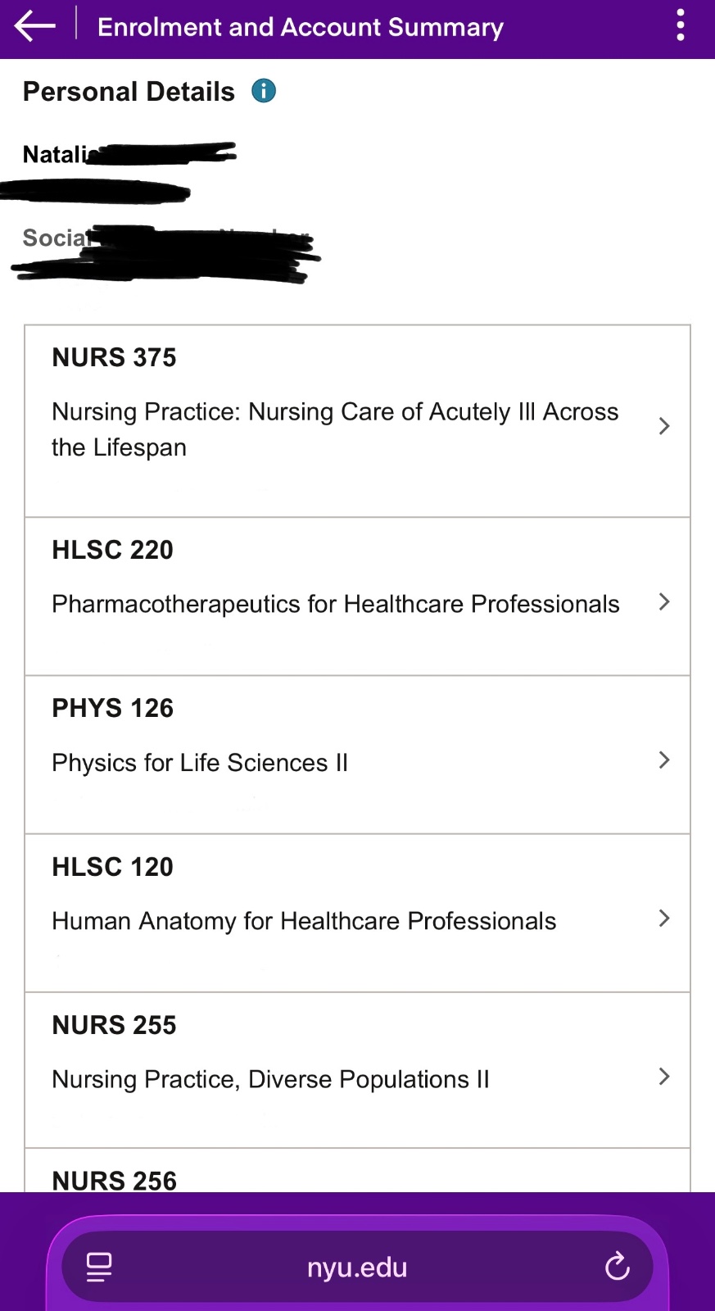Expand the NURS 375 course chevron
The height and width of the screenshot is (1311, 715).
click(x=664, y=426)
